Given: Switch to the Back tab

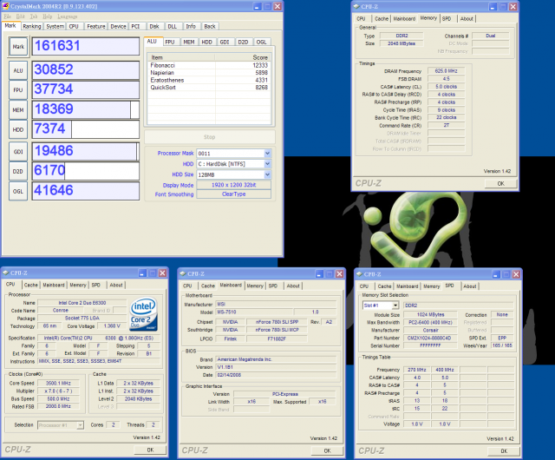Looking at the screenshot, I should click(x=210, y=26).
